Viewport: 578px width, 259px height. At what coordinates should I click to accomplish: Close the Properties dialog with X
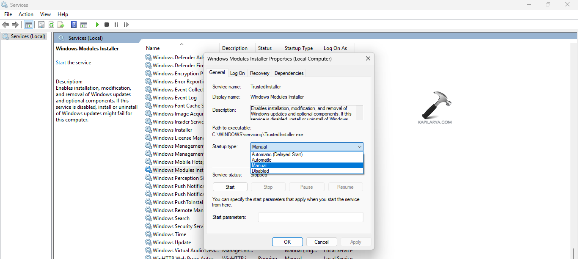pyautogui.click(x=368, y=59)
